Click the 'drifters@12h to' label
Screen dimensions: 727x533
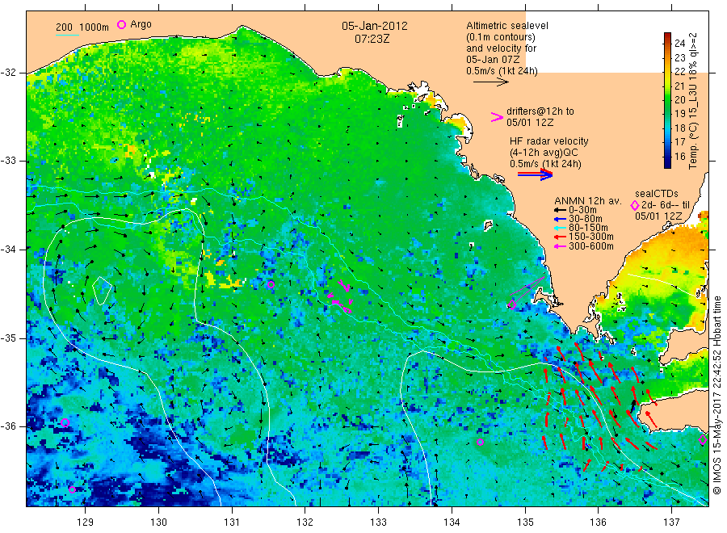(540, 111)
